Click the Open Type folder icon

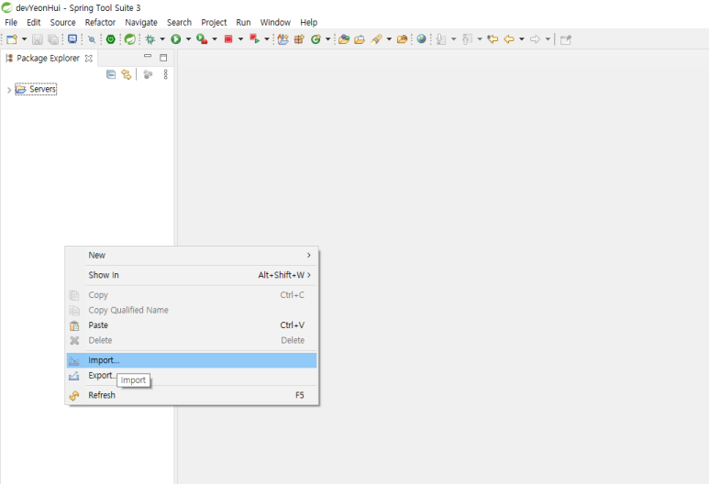click(x=344, y=39)
